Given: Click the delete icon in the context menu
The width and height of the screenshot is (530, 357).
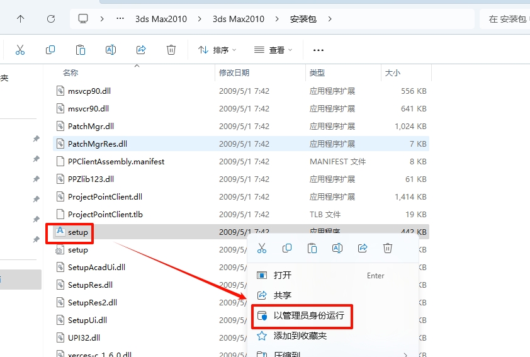Looking at the screenshot, I should tap(388, 248).
